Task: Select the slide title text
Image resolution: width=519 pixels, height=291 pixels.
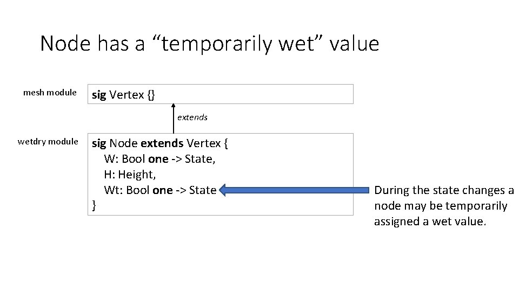Action: [x=209, y=44]
